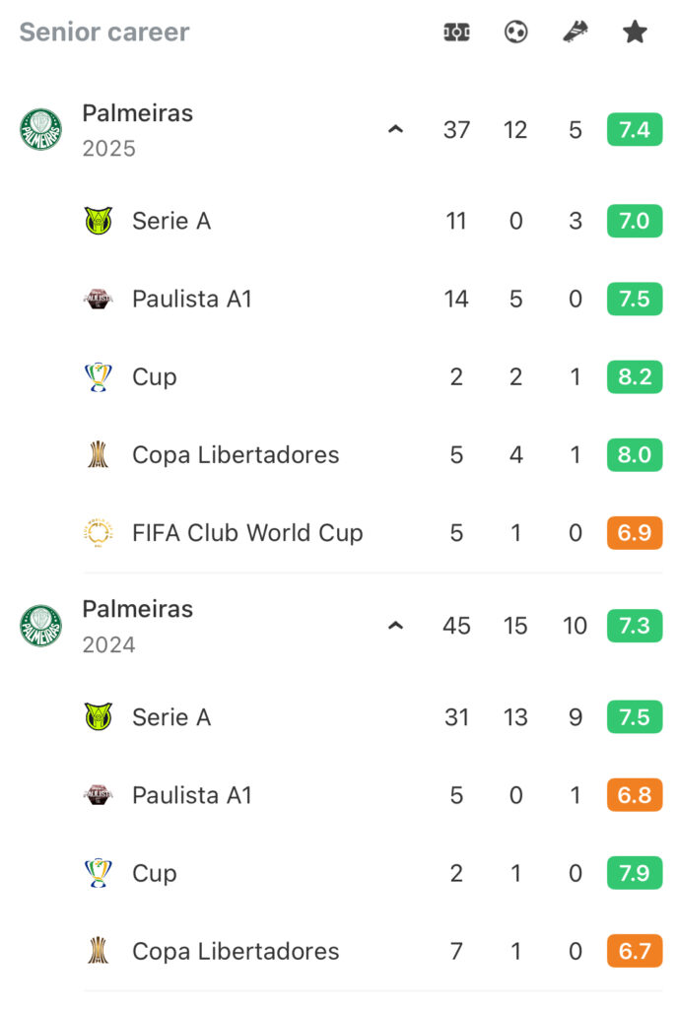This screenshot has height=1009, width=677.
Task: Open the 2025 Cup competition row
Action: [x=372, y=376]
